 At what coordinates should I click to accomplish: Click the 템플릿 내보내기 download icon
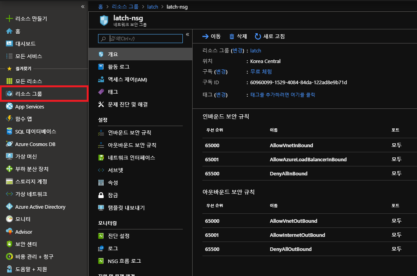point(101,207)
